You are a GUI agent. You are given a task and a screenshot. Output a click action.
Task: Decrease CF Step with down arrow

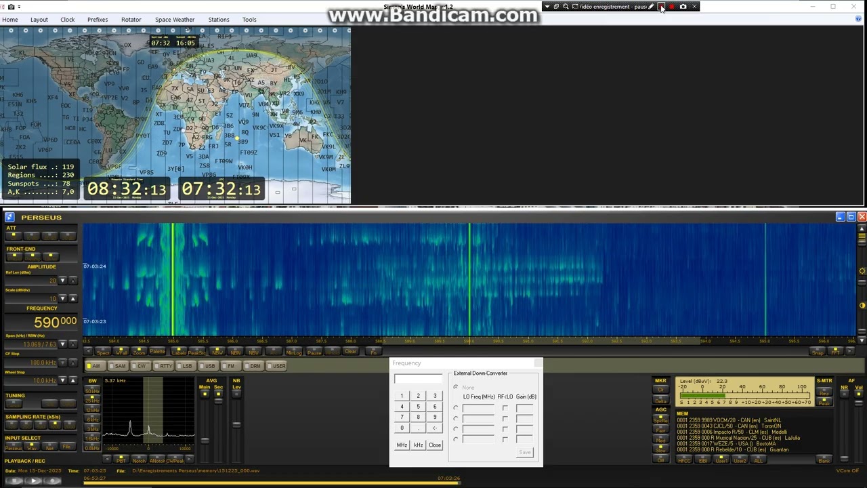tap(62, 363)
